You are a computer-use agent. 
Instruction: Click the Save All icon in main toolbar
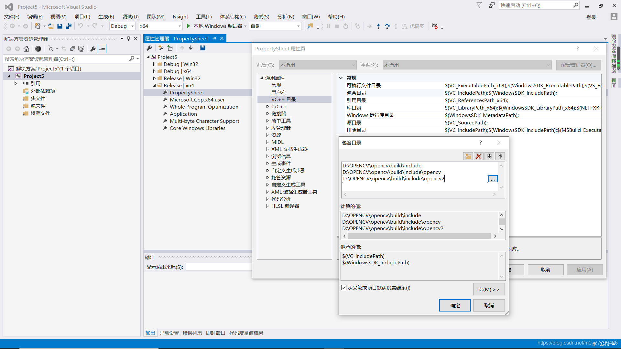pos(68,26)
